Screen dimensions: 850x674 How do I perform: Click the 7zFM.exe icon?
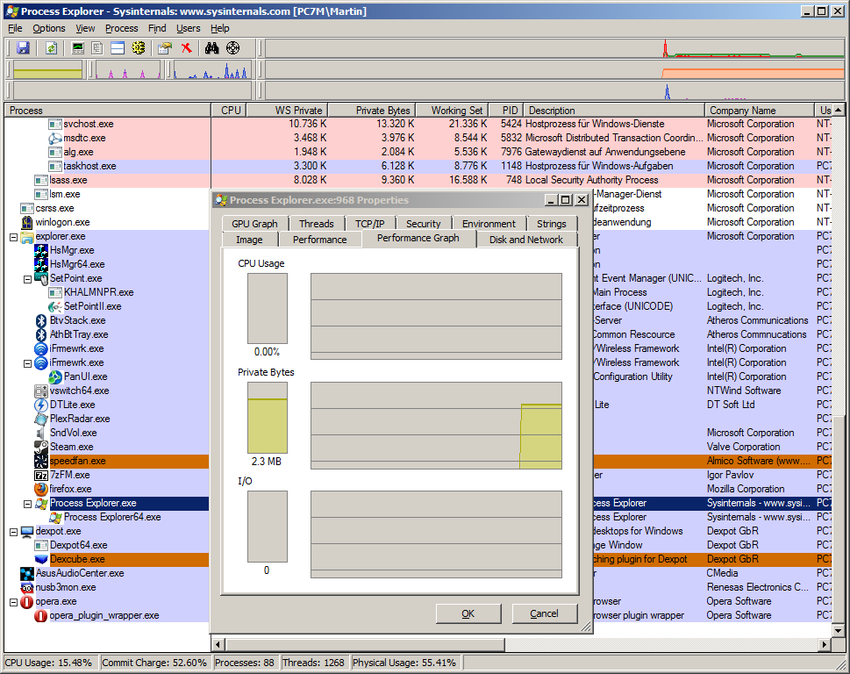[x=41, y=475]
